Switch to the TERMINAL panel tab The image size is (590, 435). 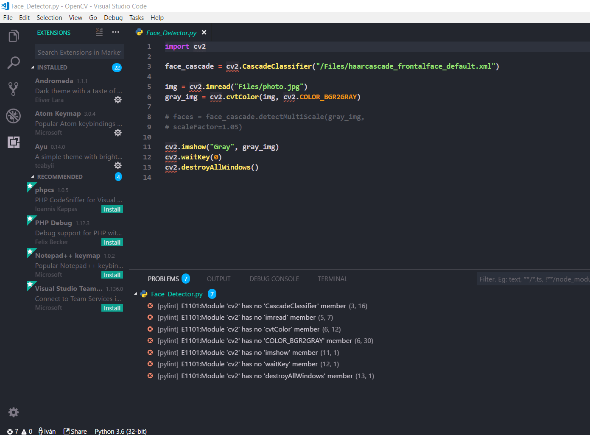click(333, 279)
